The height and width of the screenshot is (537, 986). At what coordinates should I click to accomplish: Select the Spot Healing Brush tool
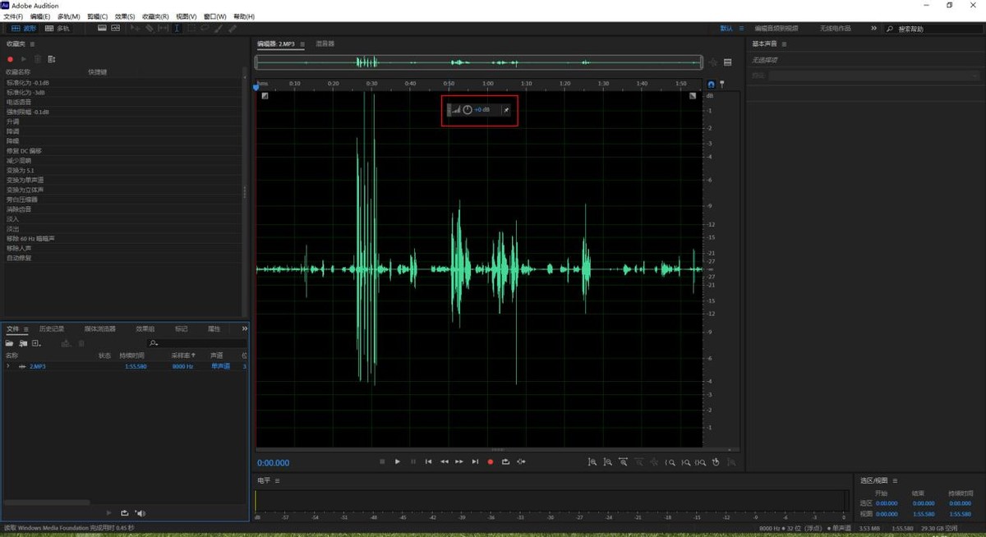[x=232, y=28]
